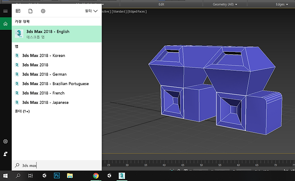This screenshot has width=295, height=181.
Task: Switch to second Unity taskbar icon
Action: click(109, 176)
